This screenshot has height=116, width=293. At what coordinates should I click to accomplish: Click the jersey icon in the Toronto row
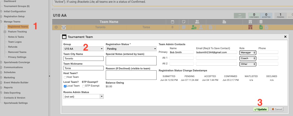point(63,27)
